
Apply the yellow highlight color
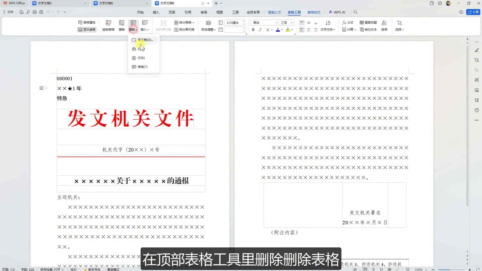tap(288, 30)
